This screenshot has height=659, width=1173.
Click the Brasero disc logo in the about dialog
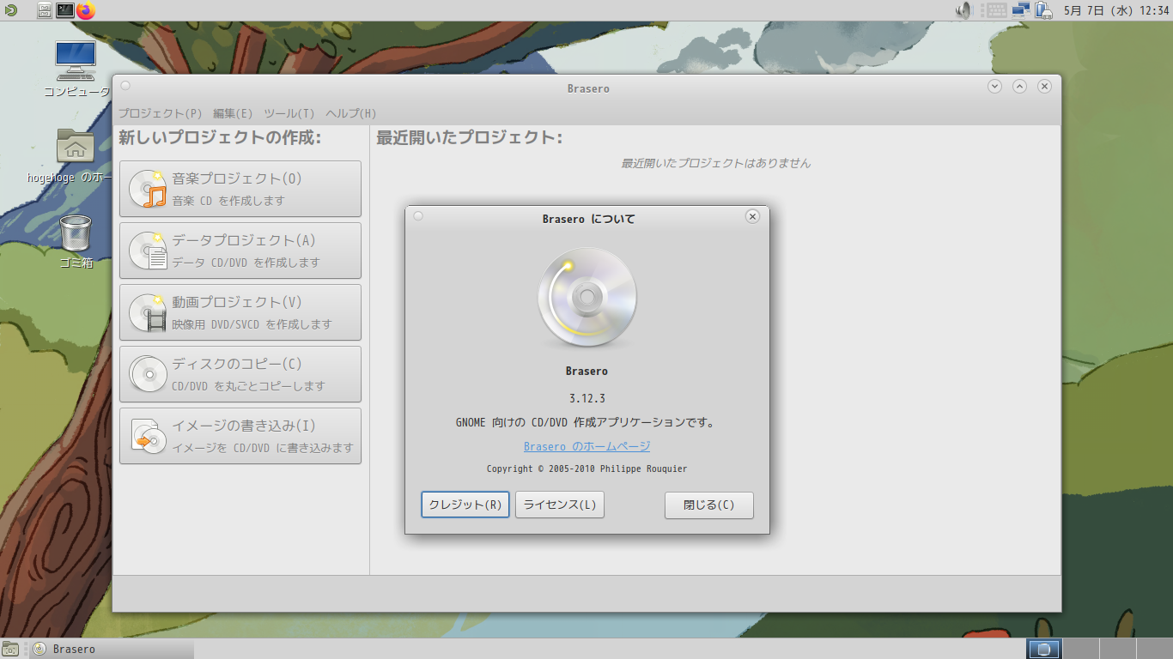[587, 298]
